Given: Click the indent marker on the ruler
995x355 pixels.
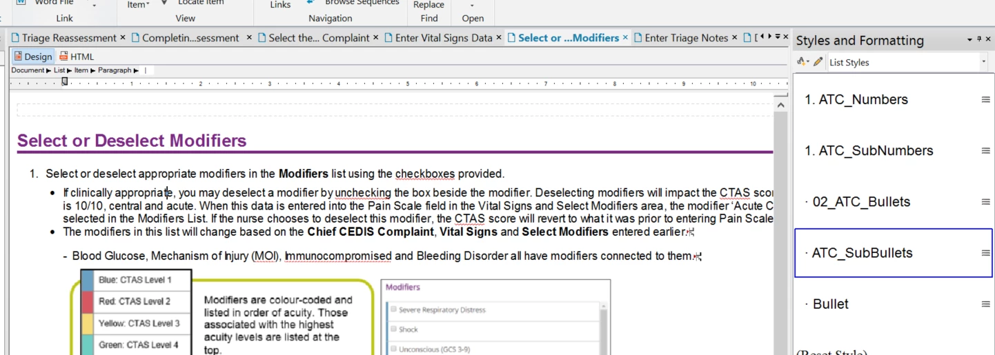Looking at the screenshot, I should pyautogui.click(x=64, y=82).
